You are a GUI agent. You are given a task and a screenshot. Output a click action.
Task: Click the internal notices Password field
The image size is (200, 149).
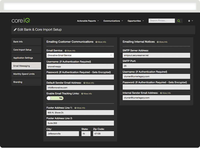point(156,87)
